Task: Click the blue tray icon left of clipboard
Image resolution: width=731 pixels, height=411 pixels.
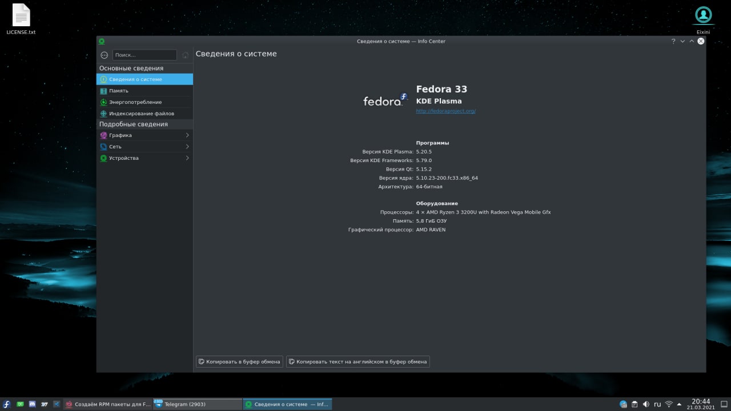Action: click(x=623, y=404)
